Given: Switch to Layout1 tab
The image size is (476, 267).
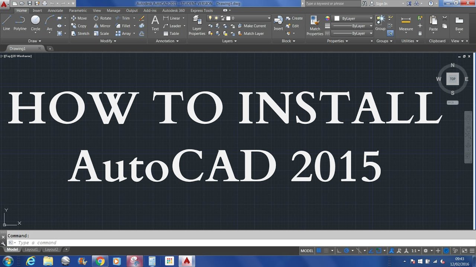Looking at the screenshot, I should pyautogui.click(x=31, y=250).
